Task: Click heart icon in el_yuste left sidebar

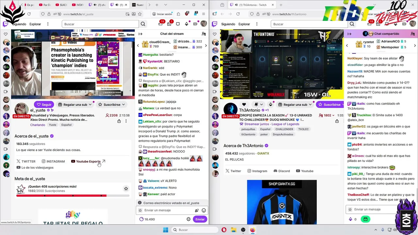Action: click(x=6, y=34)
